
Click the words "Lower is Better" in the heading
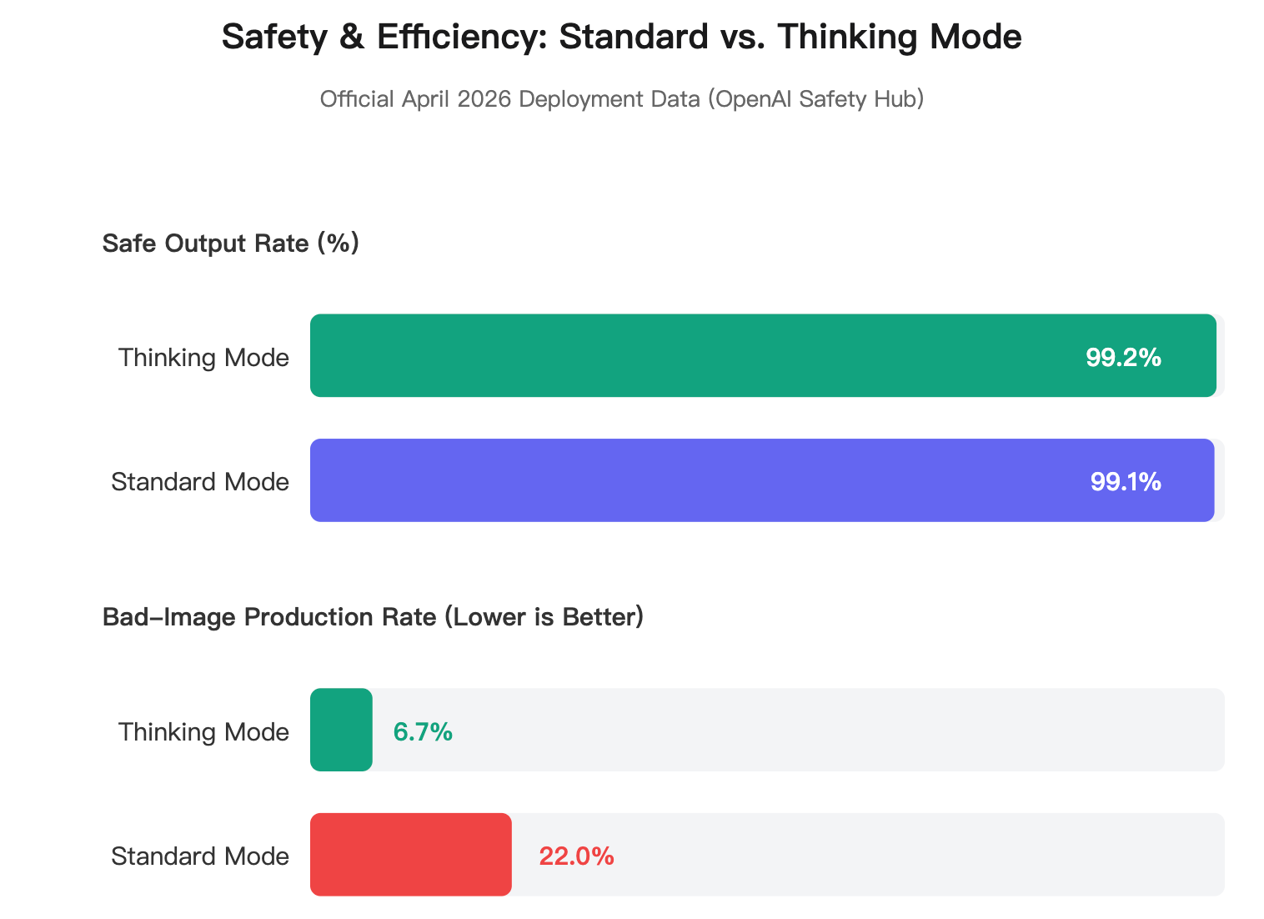(544, 617)
